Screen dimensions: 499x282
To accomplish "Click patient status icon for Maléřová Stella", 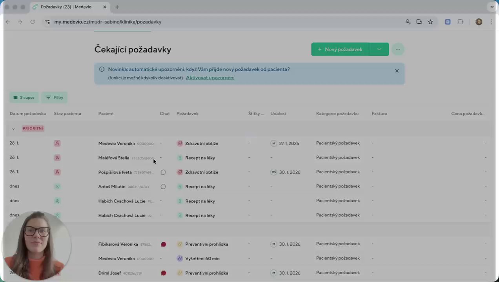I will 57,158.
